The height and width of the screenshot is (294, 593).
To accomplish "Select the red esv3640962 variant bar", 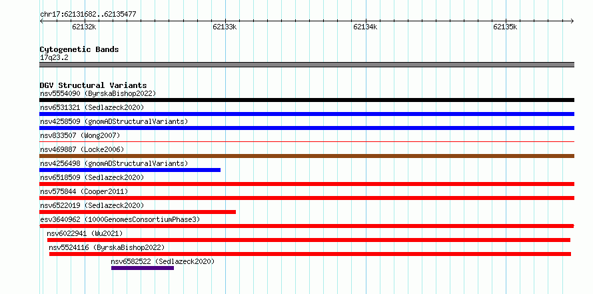I will (306, 226).
